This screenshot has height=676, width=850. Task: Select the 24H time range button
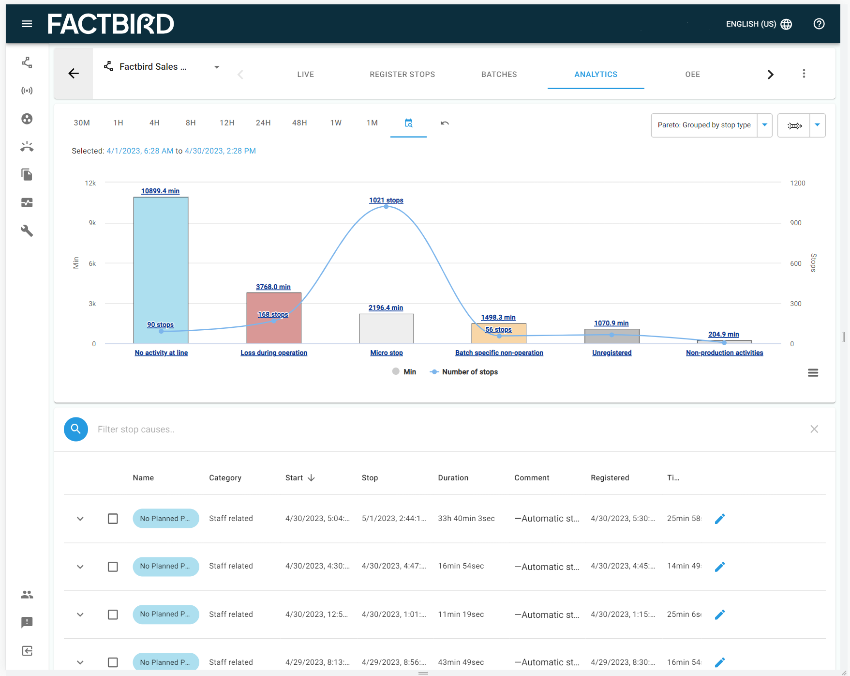point(263,123)
